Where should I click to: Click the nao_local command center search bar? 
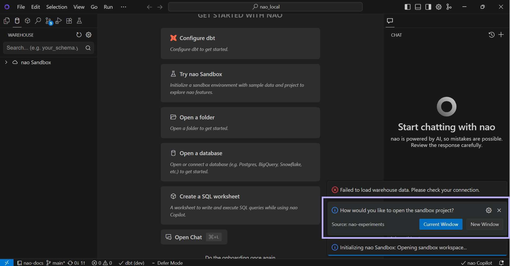[x=265, y=7]
